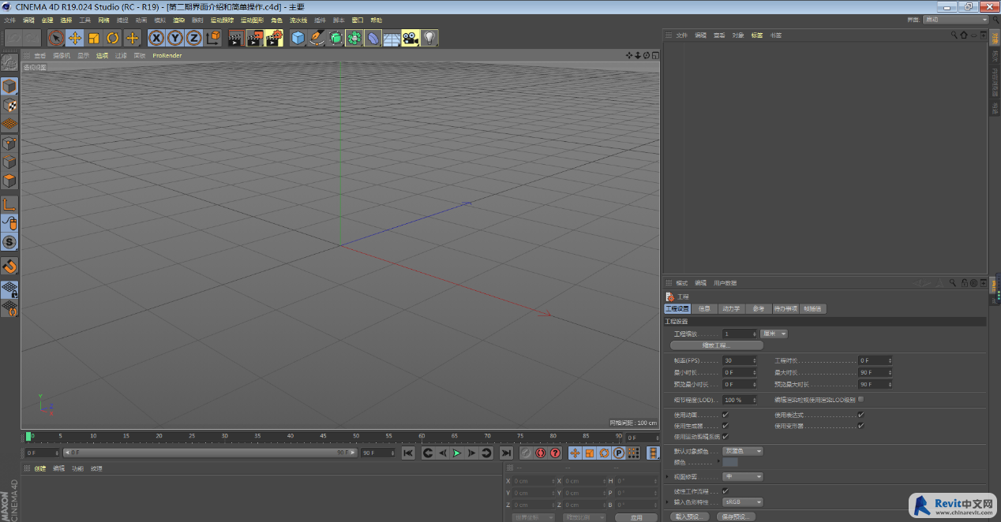
Task: Activate the Scale tool in top toolbar
Action: point(94,38)
